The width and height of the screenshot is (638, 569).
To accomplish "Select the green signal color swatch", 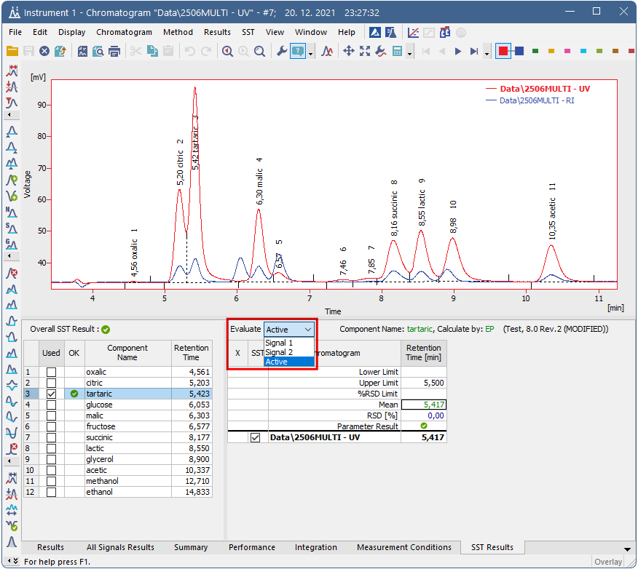I will [535, 51].
